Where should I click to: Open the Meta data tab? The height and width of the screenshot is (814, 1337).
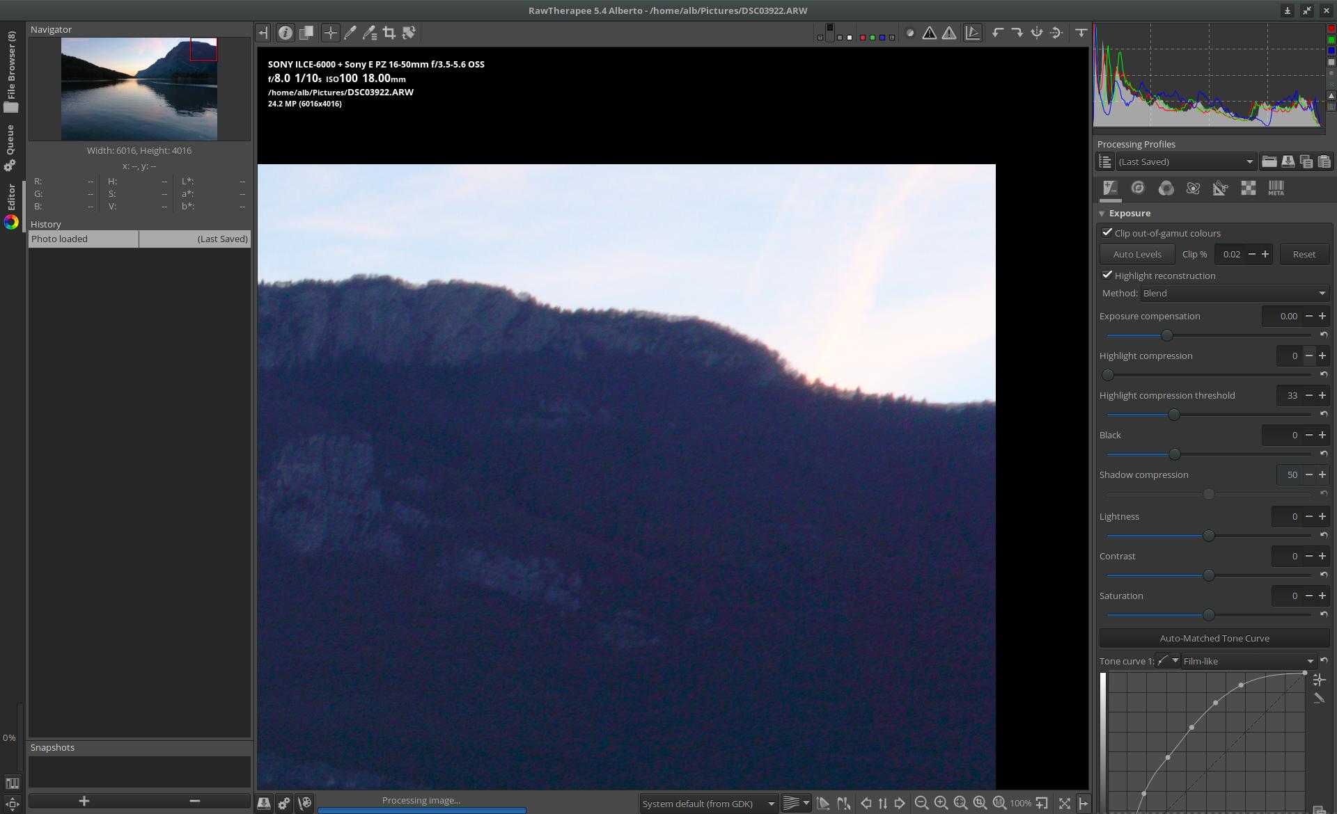click(1275, 189)
